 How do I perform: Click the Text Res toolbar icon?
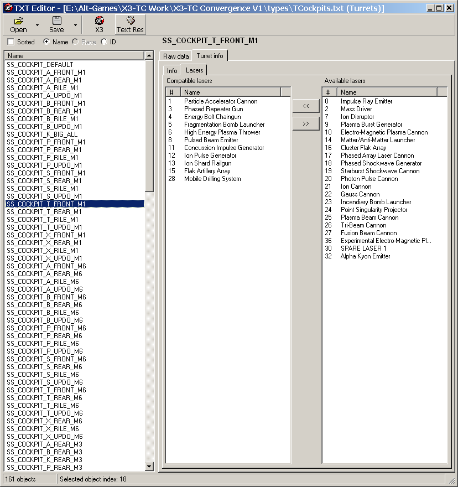click(131, 21)
